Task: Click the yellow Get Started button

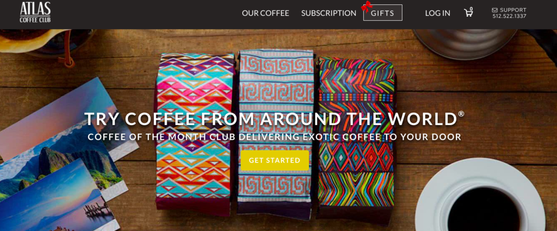Action: click(275, 160)
